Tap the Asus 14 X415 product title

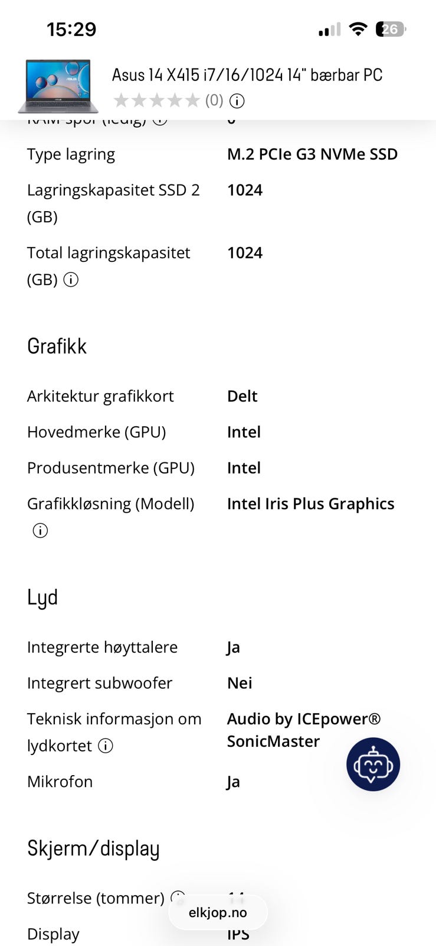247,75
